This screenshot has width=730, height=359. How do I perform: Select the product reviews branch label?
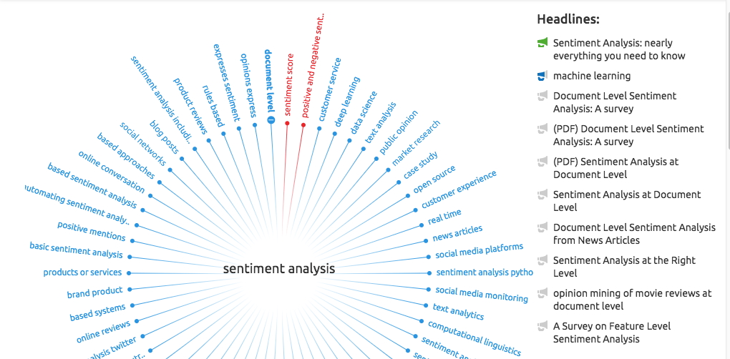(190, 106)
